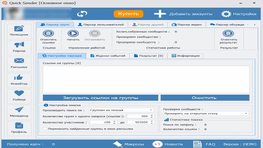This screenshot has width=263, height=148.
Task: Click the blurred account avatar thumbnail
Action: click(14, 14)
